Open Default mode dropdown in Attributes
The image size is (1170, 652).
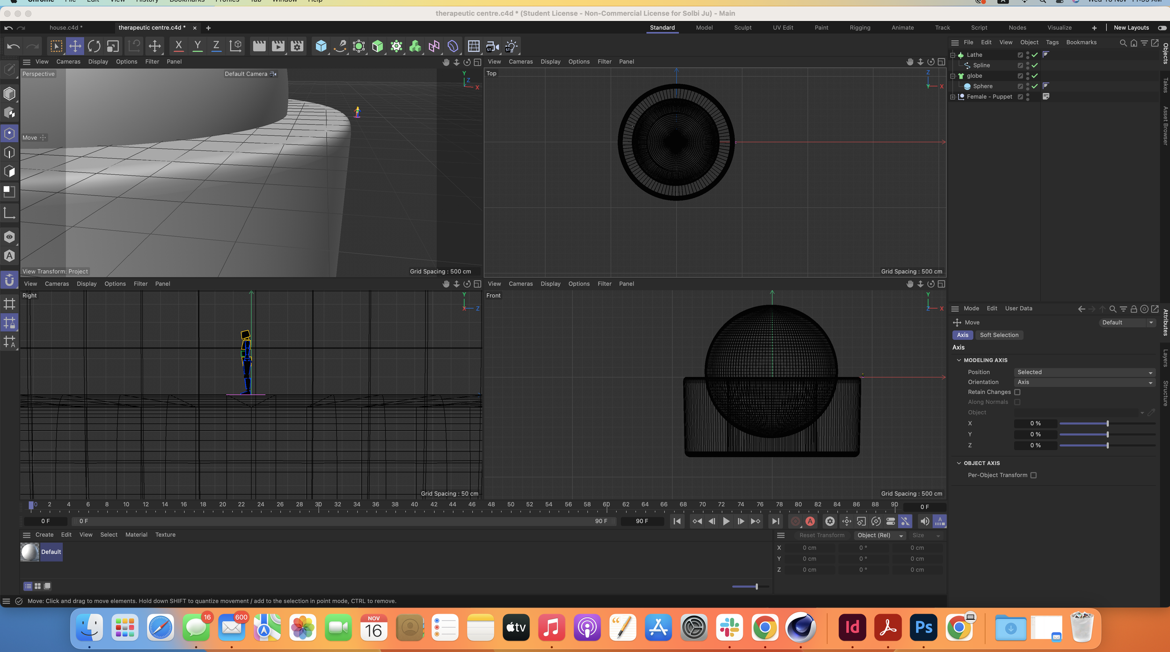pyautogui.click(x=1127, y=322)
